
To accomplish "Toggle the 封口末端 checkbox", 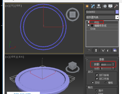I will [x=97, y=79].
